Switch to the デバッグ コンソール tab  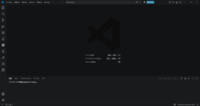(26, 78)
